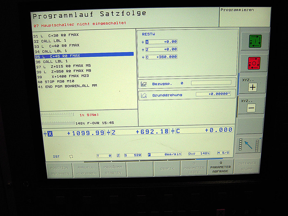
Task: Select block 38 L Z+950 R0 FMAX M9
Action: click(x=64, y=72)
